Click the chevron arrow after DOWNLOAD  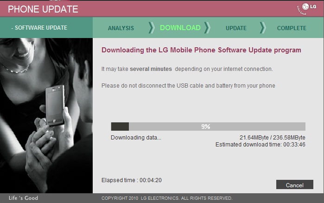tap(207, 28)
